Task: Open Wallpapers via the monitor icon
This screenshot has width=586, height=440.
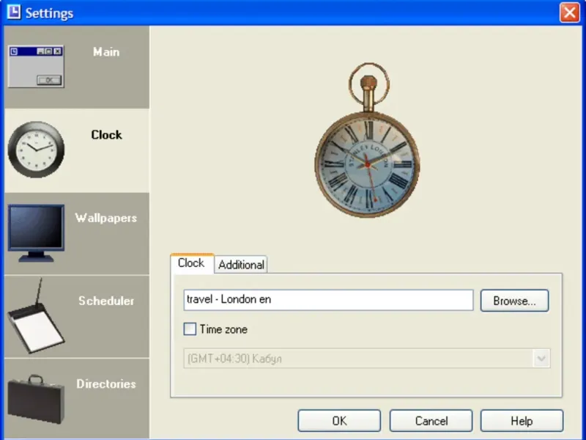Action: coord(36,232)
